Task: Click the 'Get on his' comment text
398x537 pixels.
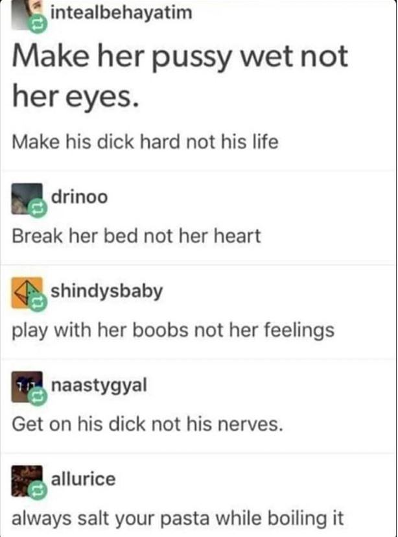Action: 148,424
